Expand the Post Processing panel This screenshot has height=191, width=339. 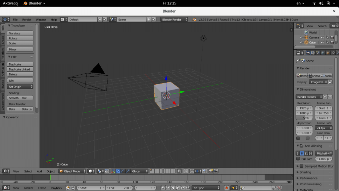(310, 184)
